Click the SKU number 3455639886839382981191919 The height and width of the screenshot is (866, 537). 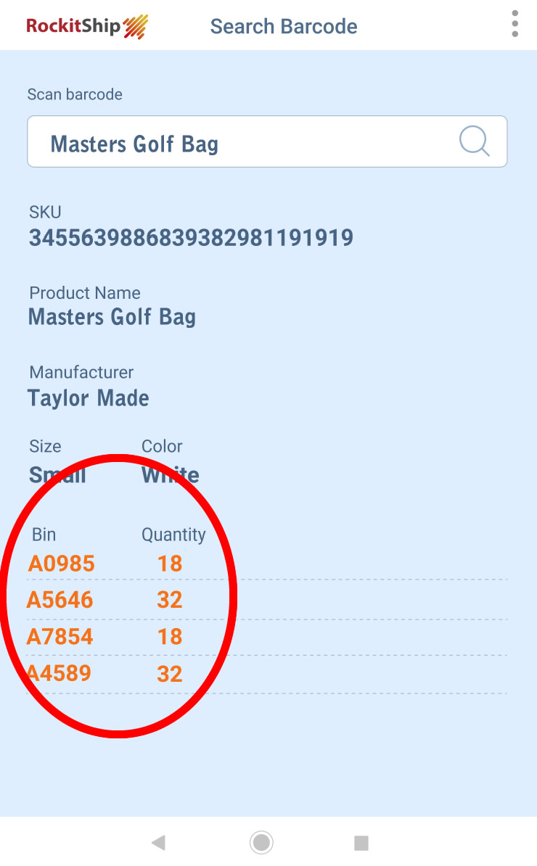click(191, 238)
